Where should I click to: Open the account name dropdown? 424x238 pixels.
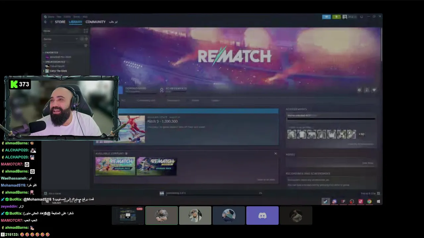[352, 17]
